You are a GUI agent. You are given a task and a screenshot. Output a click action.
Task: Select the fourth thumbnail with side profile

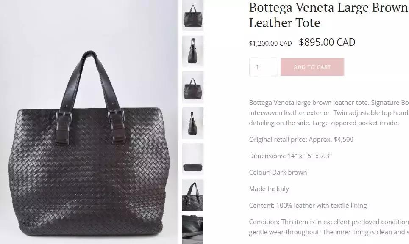tap(193, 123)
